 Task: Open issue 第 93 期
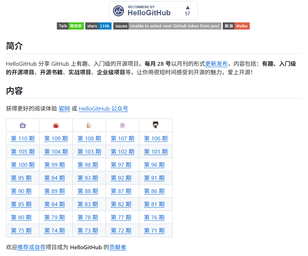88,178
